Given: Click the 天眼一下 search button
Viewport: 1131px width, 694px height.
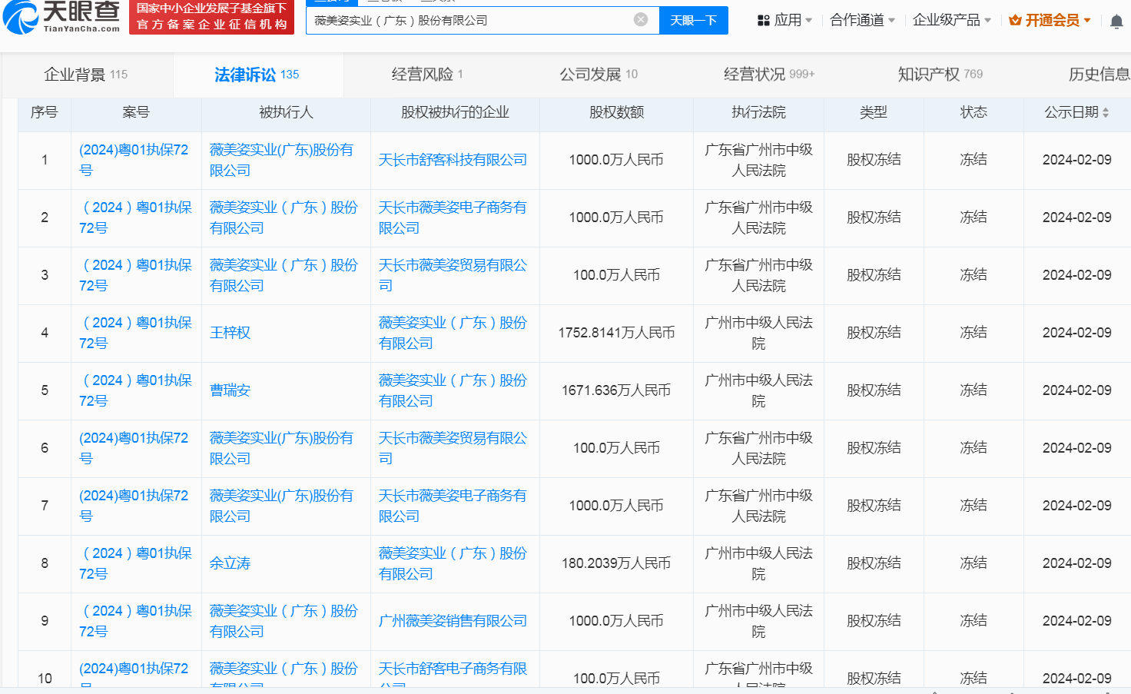Looking at the screenshot, I should point(694,20).
